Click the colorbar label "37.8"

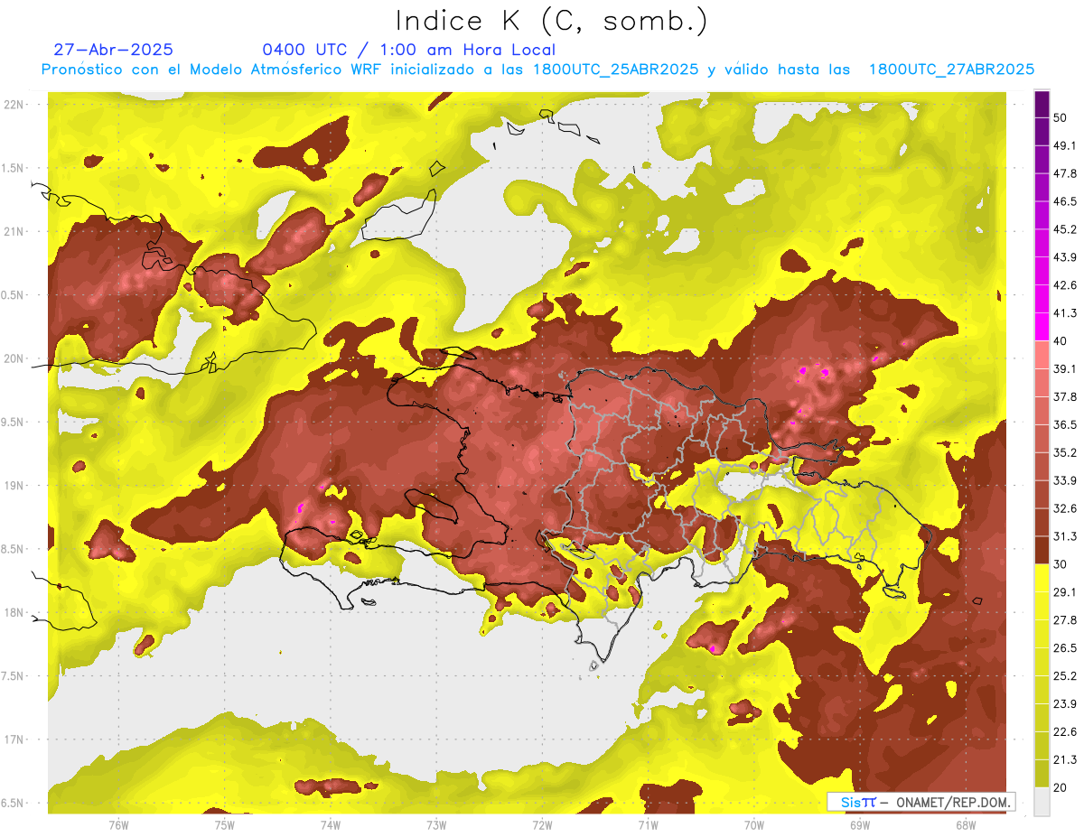tap(1065, 396)
